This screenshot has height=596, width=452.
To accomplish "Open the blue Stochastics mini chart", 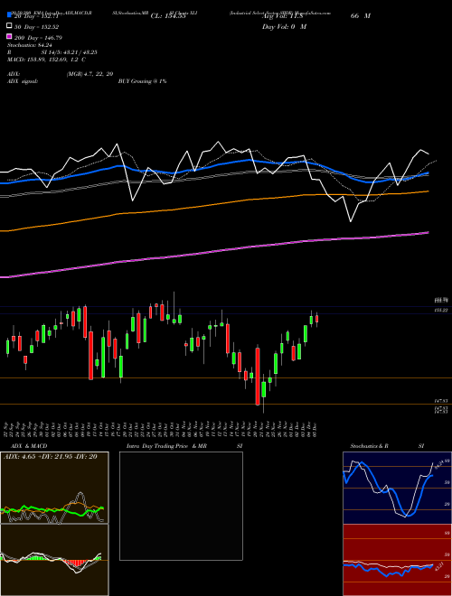I will [397, 488].
